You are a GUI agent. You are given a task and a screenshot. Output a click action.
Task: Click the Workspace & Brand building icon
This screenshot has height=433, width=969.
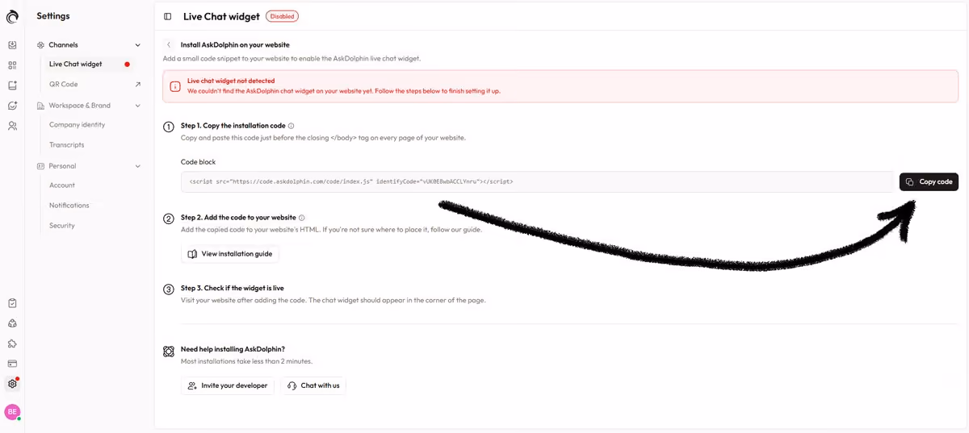pos(40,106)
